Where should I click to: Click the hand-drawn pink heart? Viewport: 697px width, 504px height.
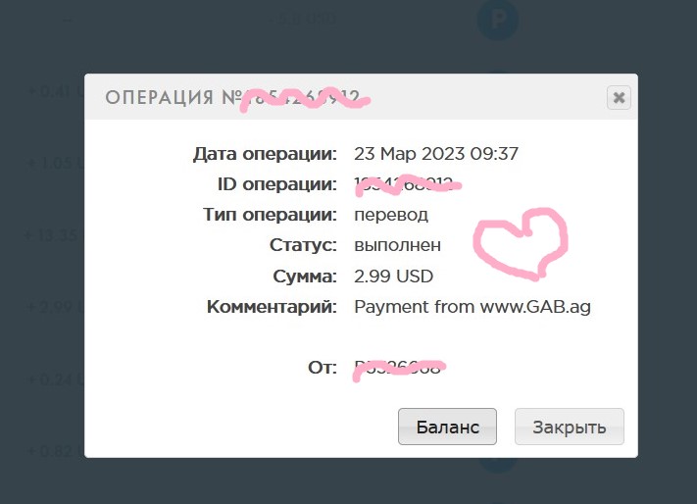pyautogui.click(x=521, y=244)
